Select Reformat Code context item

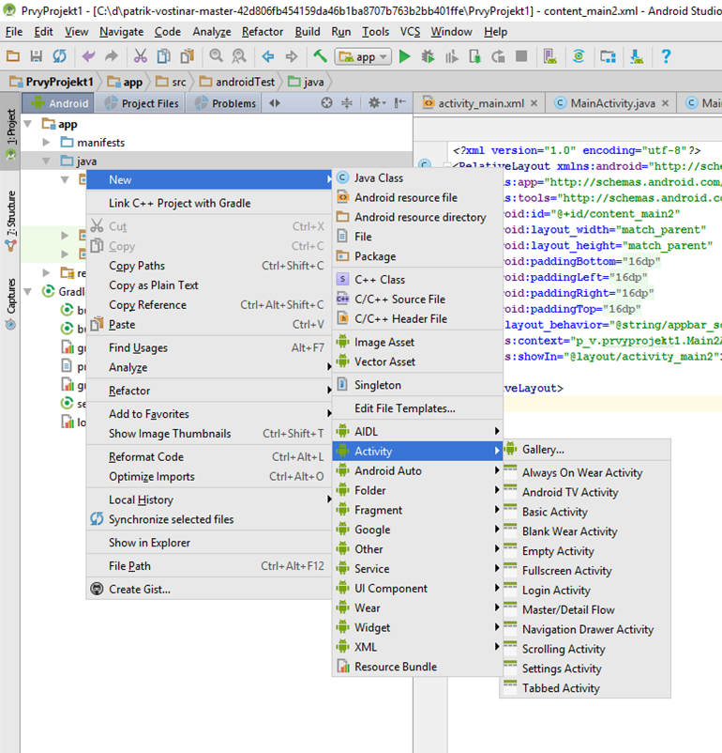point(209,456)
